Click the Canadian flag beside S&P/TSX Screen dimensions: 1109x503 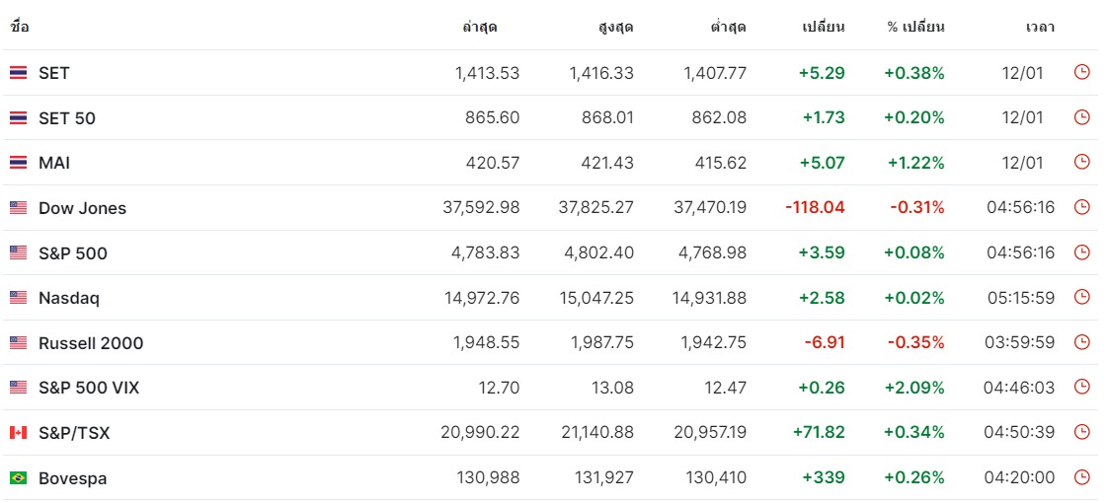[x=19, y=432]
